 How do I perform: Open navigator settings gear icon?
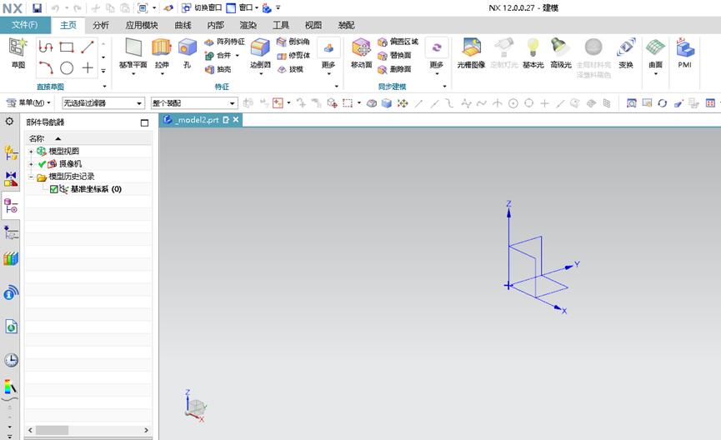(9, 122)
